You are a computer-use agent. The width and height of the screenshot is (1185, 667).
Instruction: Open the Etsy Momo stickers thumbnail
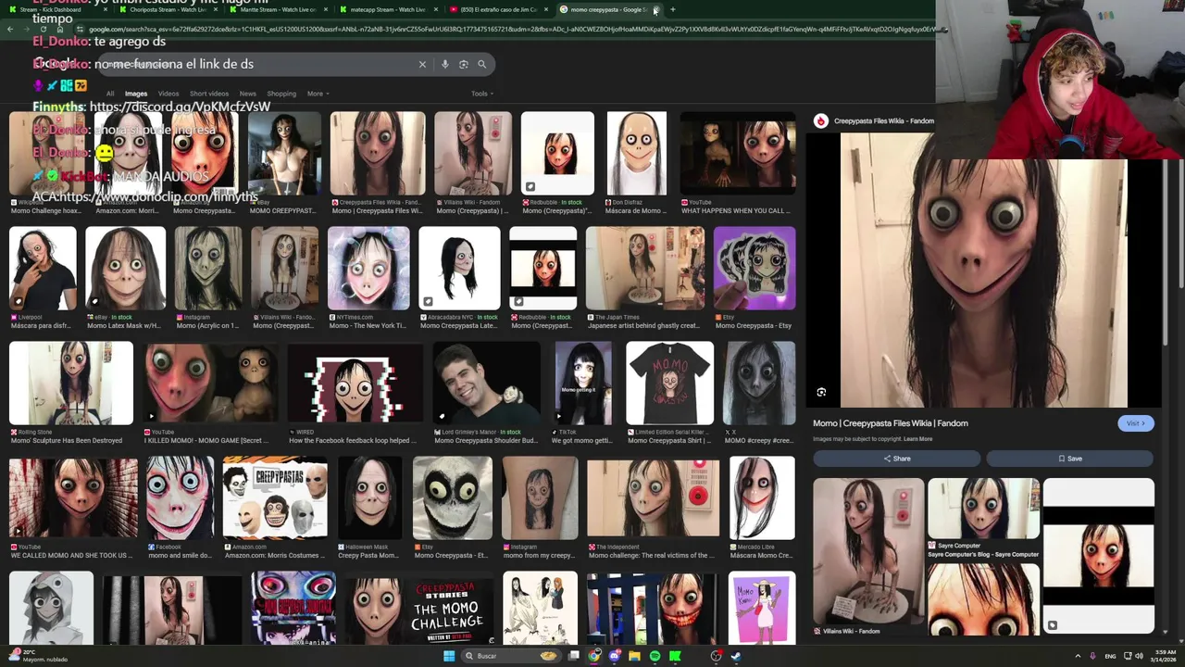[755, 269]
